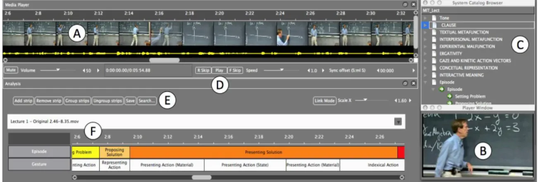Expand the INTERACTIVE MEANING node
The height and width of the screenshot is (182, 543).
click(426, 75)
